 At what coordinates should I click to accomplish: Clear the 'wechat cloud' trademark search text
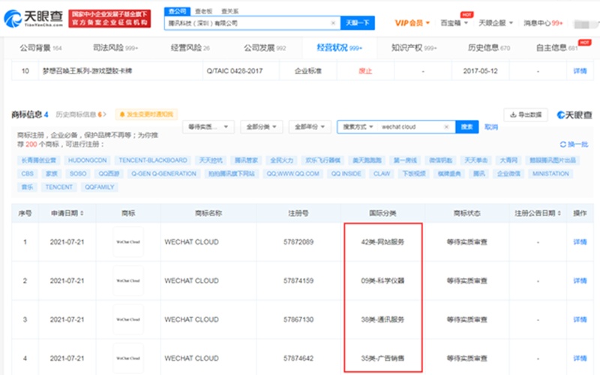click(x=446, y=127)
